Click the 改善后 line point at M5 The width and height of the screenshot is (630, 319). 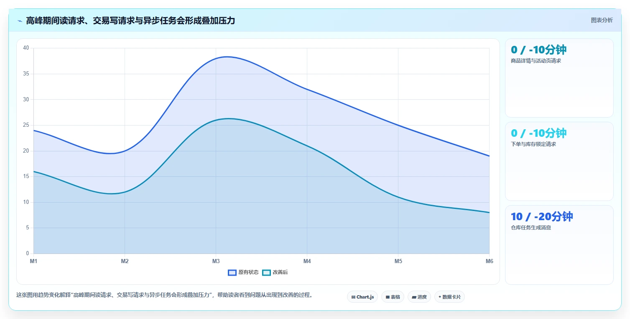[x=398, y=197]
